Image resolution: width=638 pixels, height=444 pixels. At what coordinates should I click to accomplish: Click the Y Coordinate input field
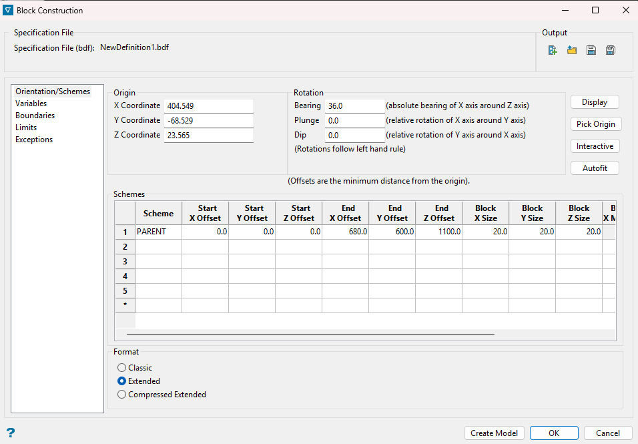coord(209,120)
